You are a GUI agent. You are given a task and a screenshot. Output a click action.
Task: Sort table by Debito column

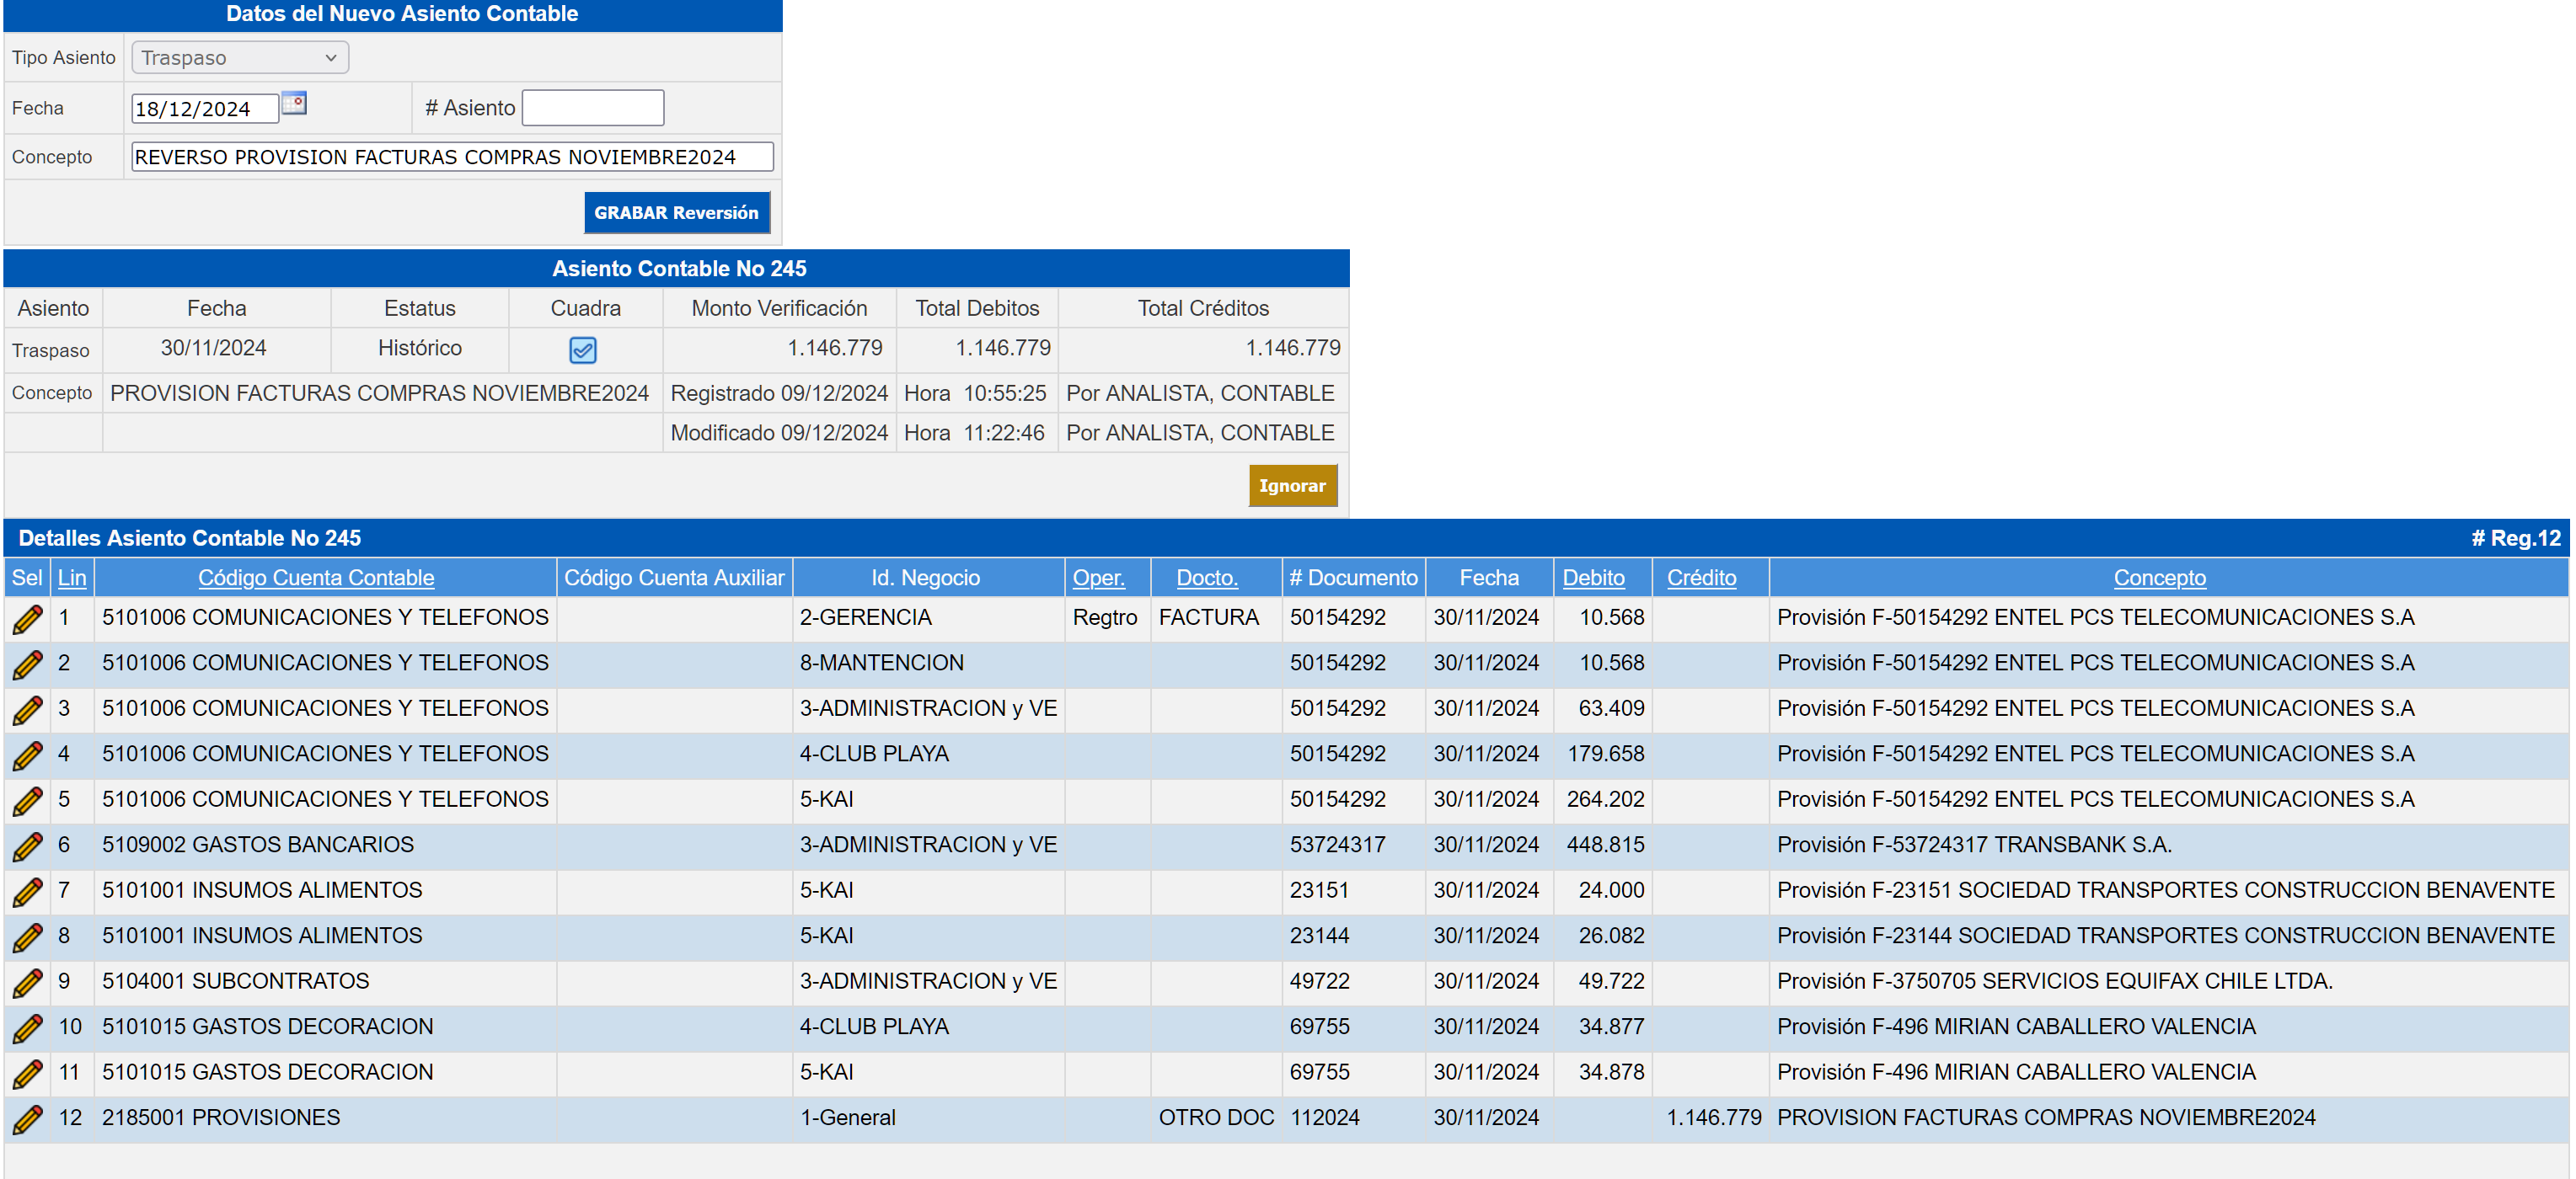[1593, 578]
